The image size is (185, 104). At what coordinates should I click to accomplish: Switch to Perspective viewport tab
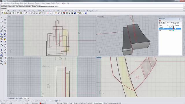coord(11,98)
